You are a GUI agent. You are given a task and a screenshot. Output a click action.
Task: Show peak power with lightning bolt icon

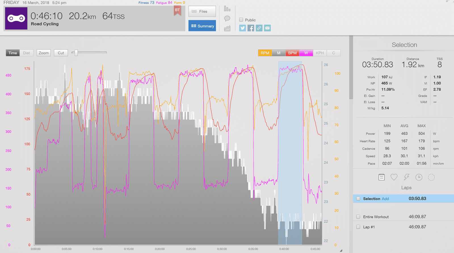tap(406, 177)
